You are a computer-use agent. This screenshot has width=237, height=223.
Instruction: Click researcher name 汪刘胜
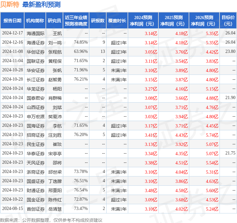[x=55, y=135]
